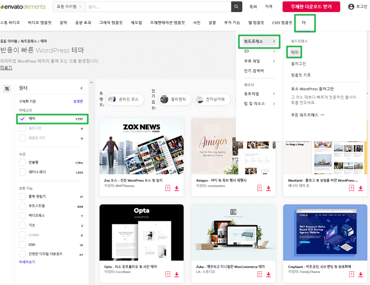The width and height of the screenshot is (370, 285).
Task: Bookmark the Amigos theme
Action: click(260, 188)
